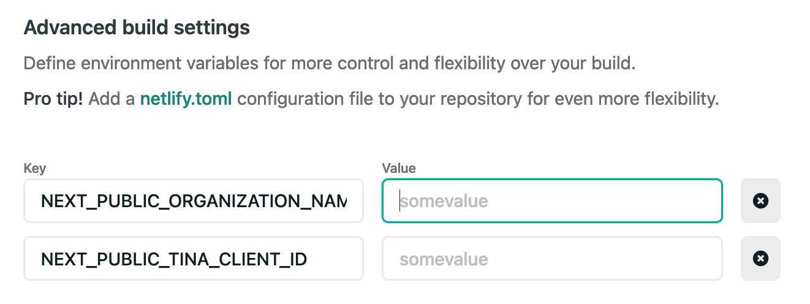
Task: Click the Pro tip! bold text
Action: [53, 99]
